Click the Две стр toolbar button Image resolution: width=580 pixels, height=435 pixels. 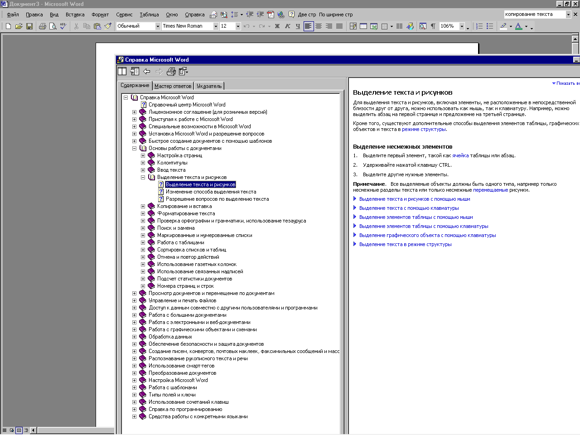307,14
